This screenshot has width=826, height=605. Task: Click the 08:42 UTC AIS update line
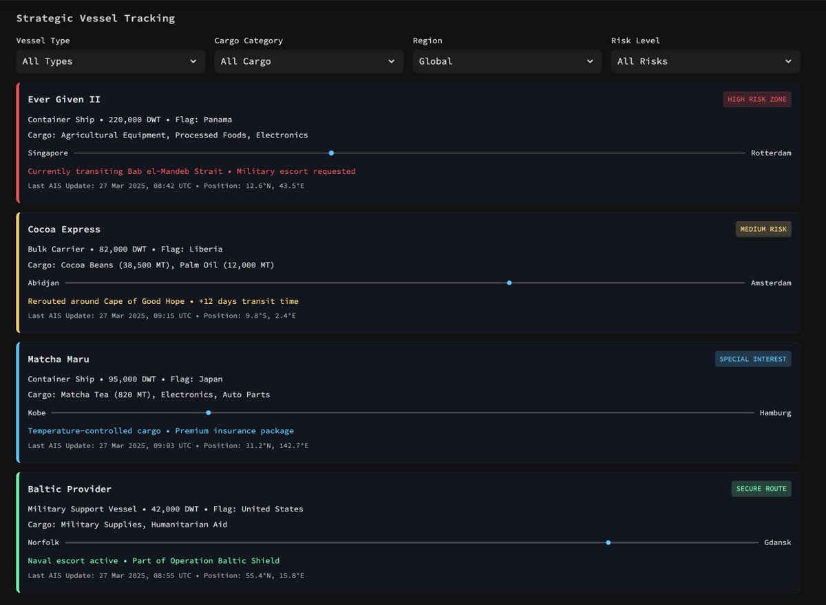click(166, 186)
